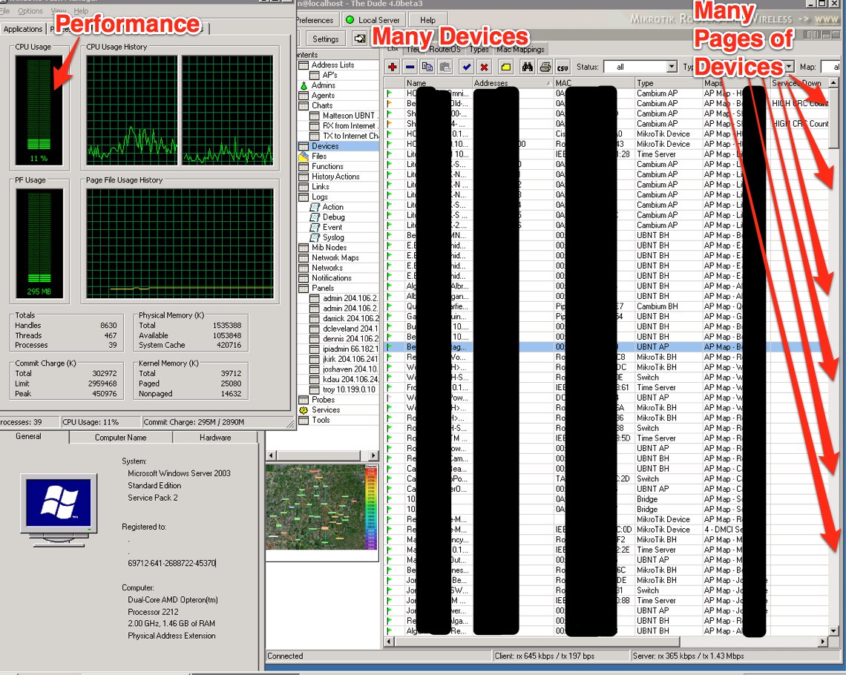
Task: Click the device list scroll down arrow
Action: [833, 630]
